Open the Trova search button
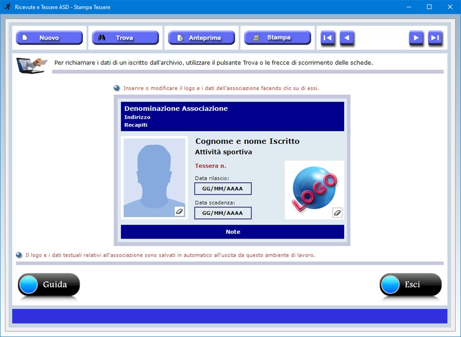461x337 pixels. [125, 38]
